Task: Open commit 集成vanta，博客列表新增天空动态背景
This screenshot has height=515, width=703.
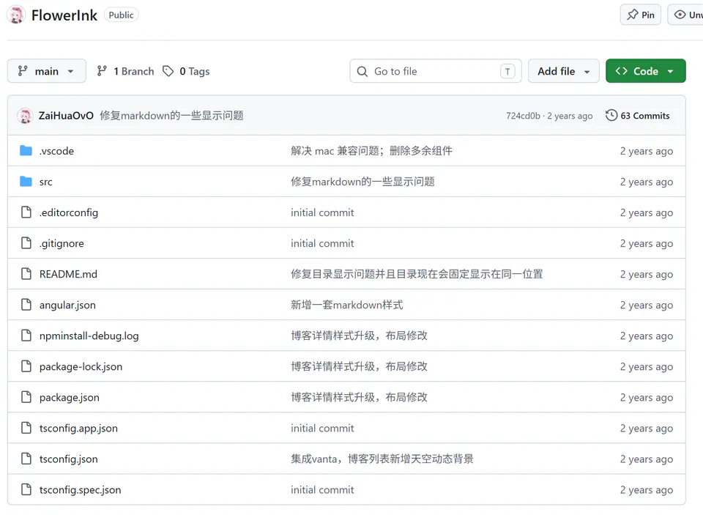Action: tap(382, 459)
